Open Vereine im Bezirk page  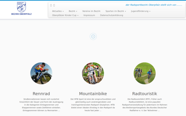91,11
